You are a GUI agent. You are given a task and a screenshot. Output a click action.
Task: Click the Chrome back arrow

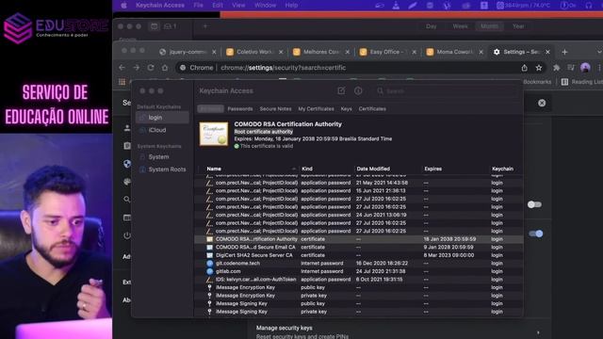122,68
